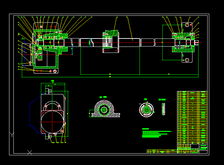Select the hatched right-end bearing housing
Viewport: 224px width, 165px height.
click(183, 43)
